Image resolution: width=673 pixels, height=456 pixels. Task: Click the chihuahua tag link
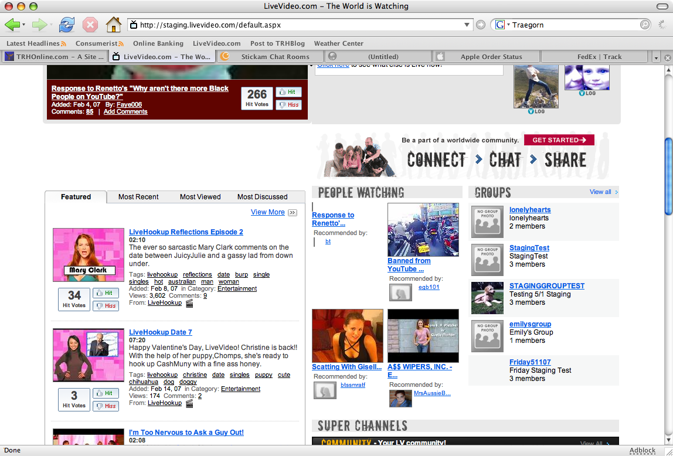point(144,382)
